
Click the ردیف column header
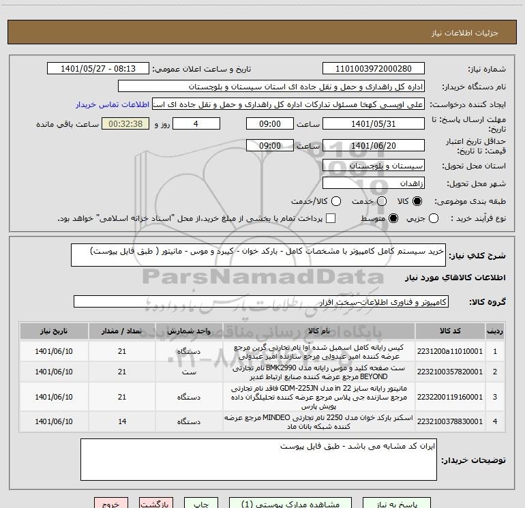pos(495,331)
